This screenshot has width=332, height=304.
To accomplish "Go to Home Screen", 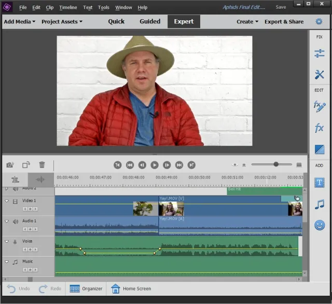I will (x=131, y=288).
